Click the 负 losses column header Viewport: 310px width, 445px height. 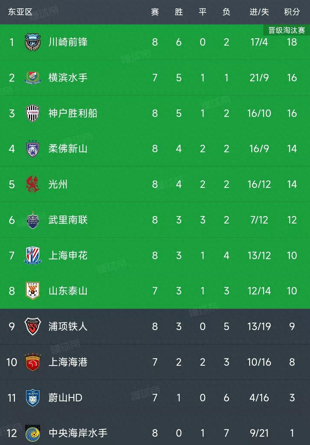[x=226, y=11]
